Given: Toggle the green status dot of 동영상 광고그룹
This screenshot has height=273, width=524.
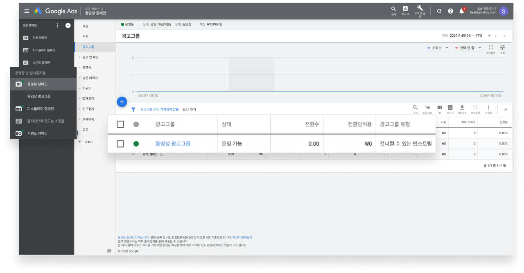Looking at the screenshot, I should point(136,144).
